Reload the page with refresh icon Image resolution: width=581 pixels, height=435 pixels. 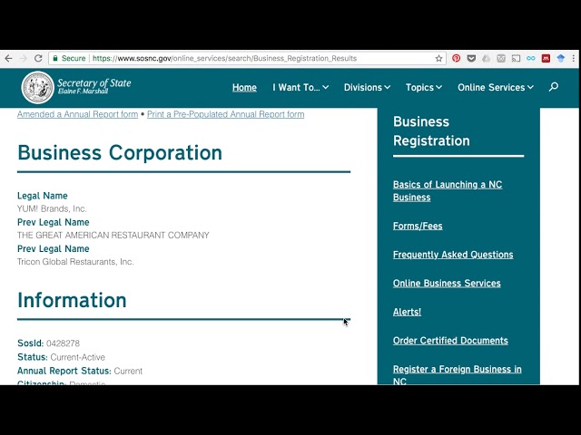tap(38, 58)
